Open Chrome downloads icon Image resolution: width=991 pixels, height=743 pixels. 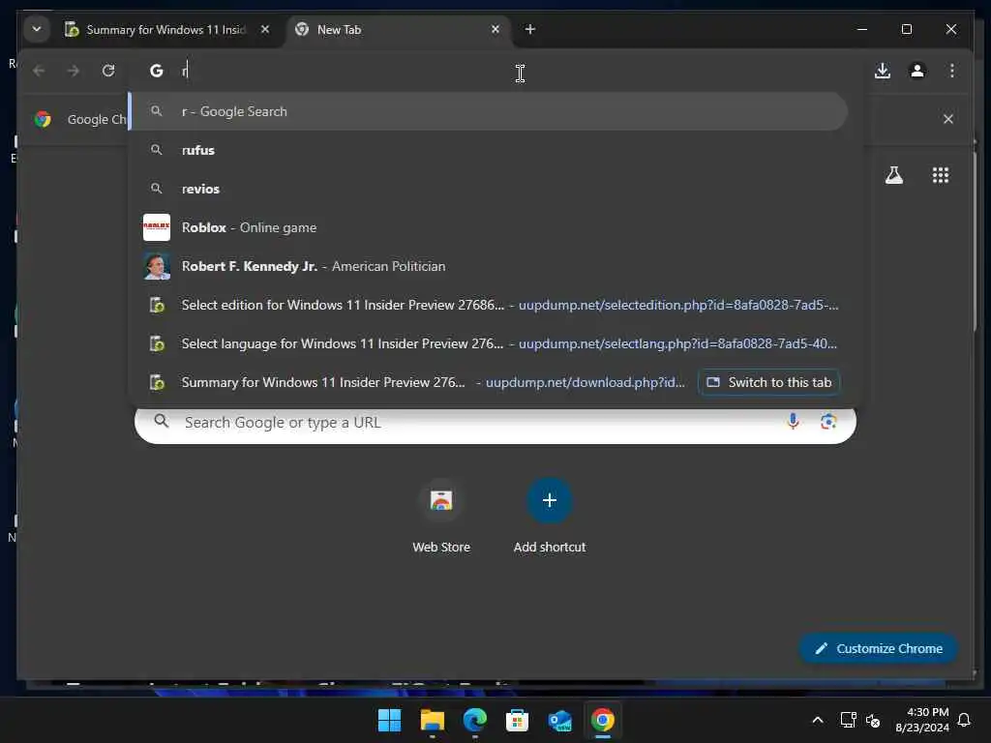coord(883,71)
